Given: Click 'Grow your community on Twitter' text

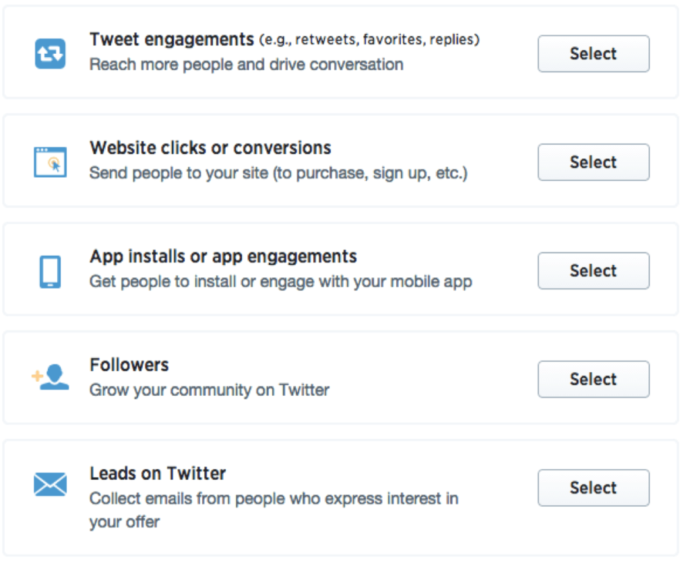Looking at the screenshot, I should tap(210, 390).
